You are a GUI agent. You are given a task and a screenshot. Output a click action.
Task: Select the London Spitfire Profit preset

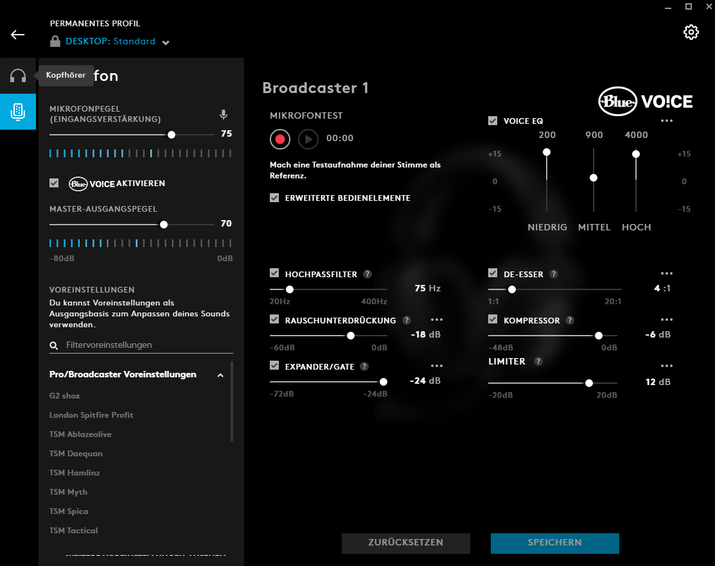coord(91,415)
